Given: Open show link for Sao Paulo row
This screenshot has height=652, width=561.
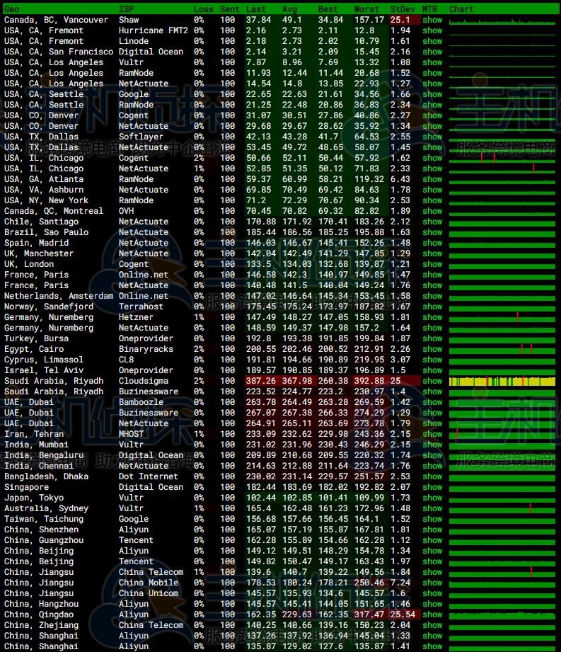Looking at the screenshot, I should [432, 232].
